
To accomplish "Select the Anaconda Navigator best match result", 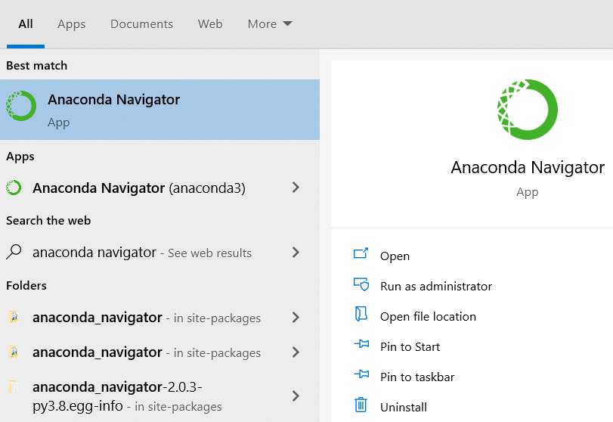I will [x=159, y=110].
